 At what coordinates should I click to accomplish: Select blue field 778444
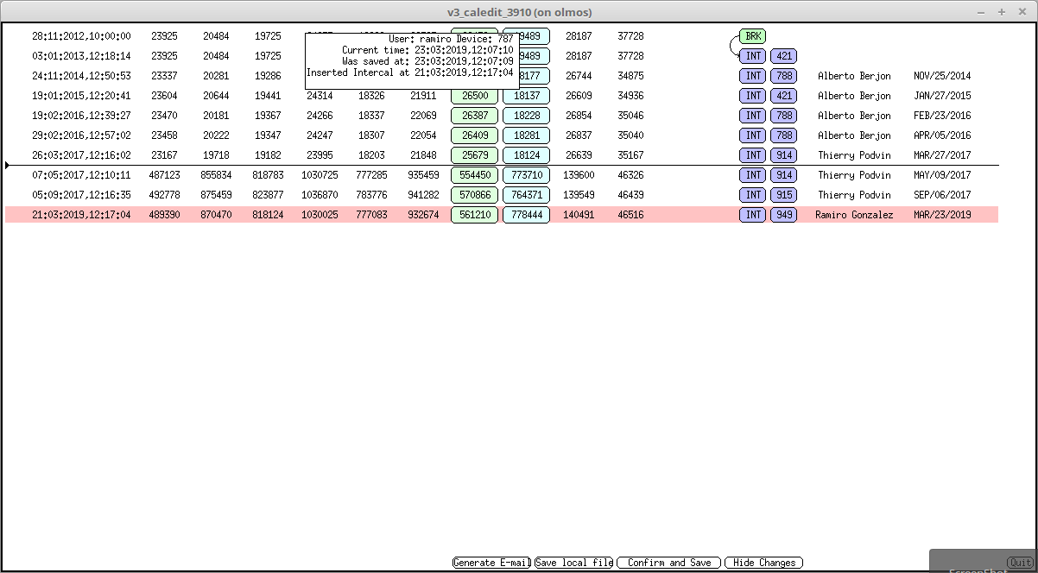tap(527, 215)
